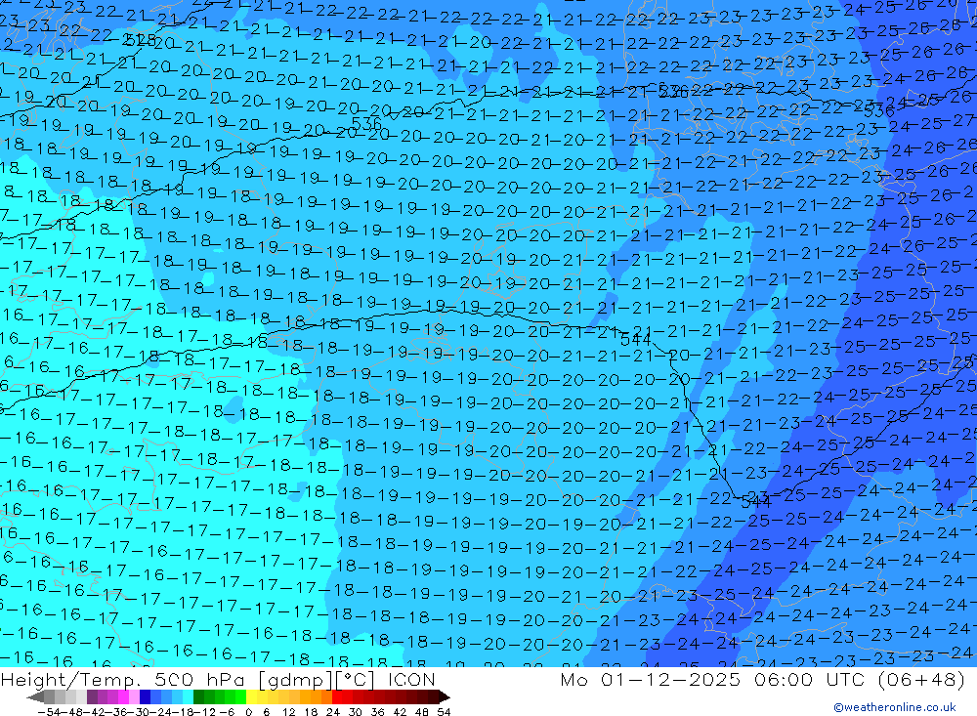Click the cyan swatch above -18 in legend

tap(188, 696)
